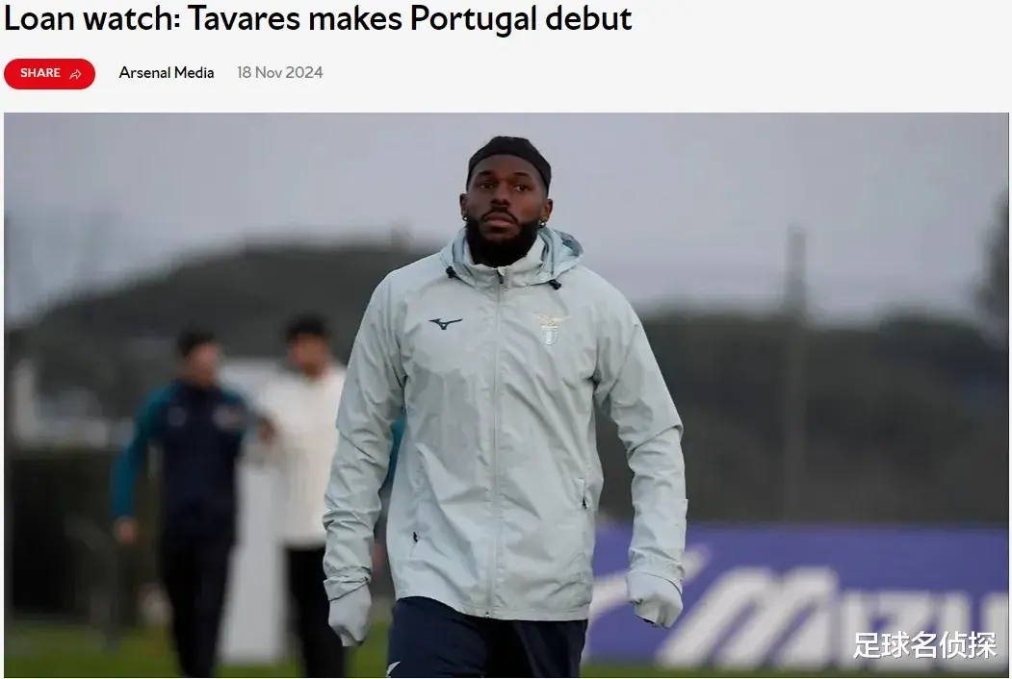
Task: Click the share arrow icon
Action: [x=75, y=74]
